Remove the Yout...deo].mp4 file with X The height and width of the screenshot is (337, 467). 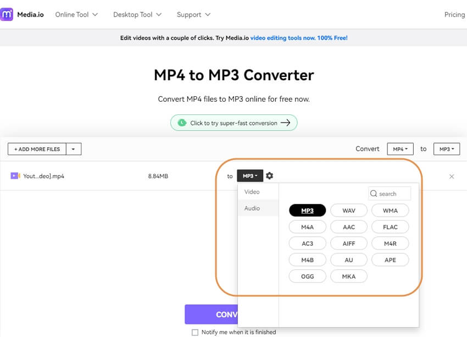point(452,176)
